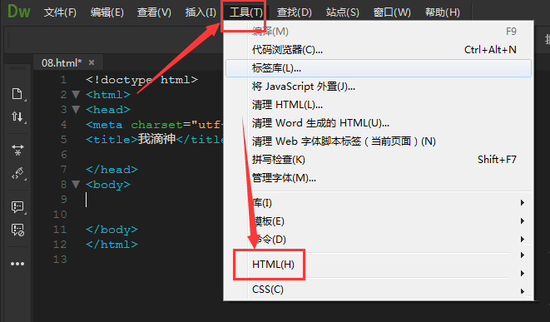The width and height of the screenshot is (550, 322).
Task: Click the remove comment icon
Action: 17,230
